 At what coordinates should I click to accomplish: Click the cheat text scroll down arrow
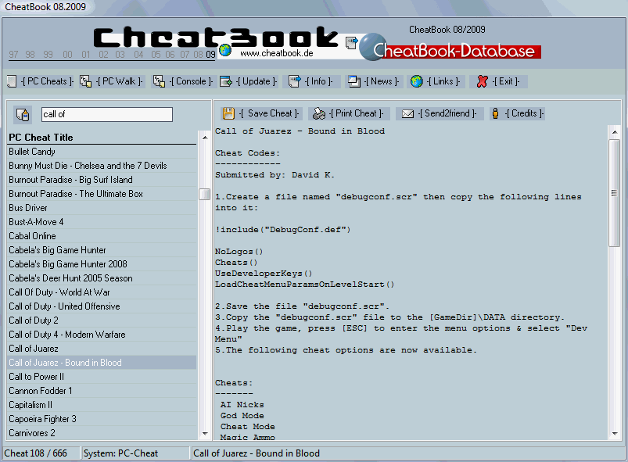[615, 434]
